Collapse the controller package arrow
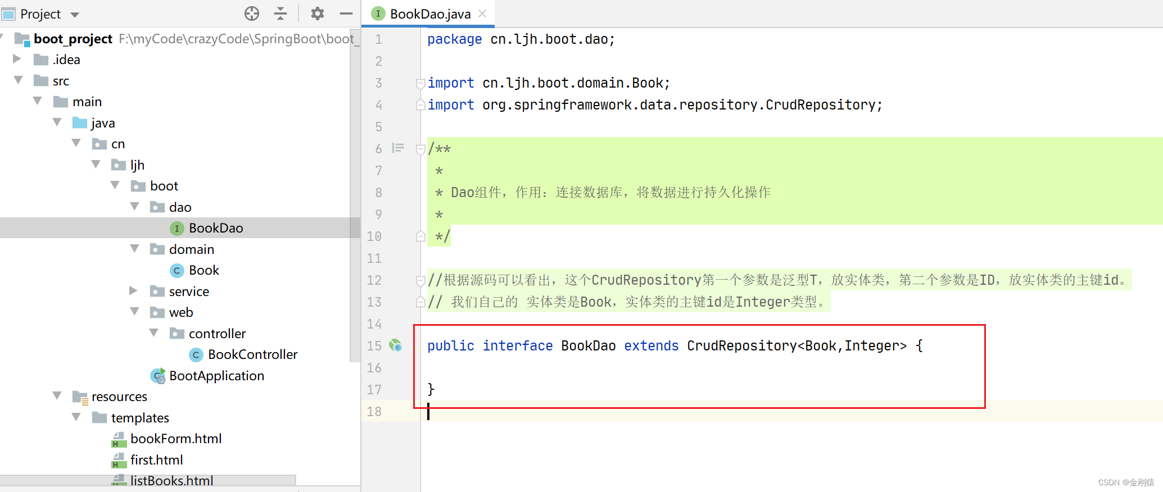 click(154, 333)
